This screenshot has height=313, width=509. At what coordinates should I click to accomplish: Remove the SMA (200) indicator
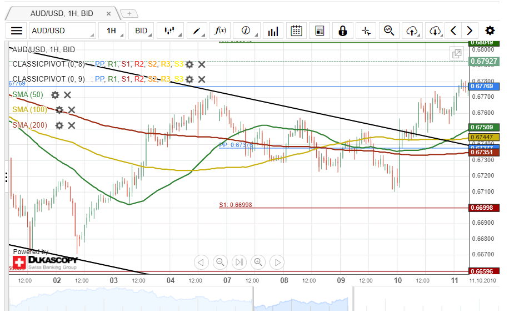tap(72, 125)
